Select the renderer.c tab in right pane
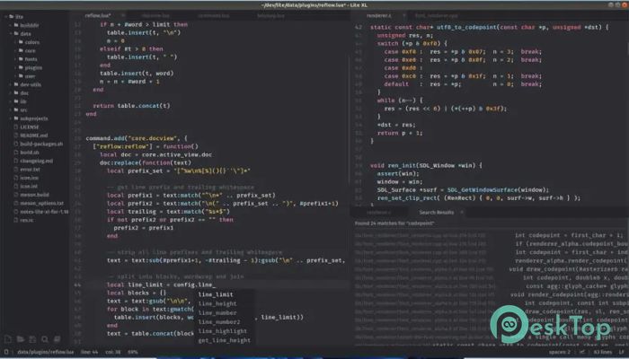 pyautogui.click(x=378, y=15)
